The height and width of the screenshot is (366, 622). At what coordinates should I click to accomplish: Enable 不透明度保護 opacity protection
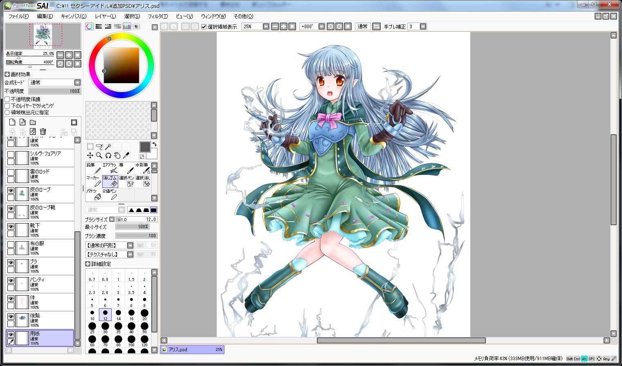[x=7, y=99]
